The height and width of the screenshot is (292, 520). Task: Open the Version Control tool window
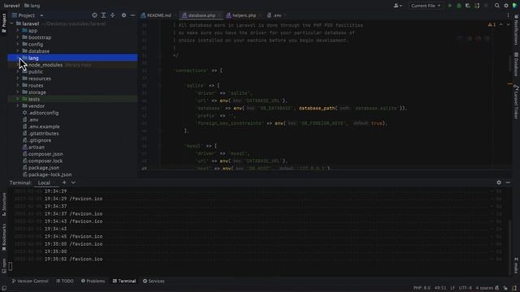tap(30, 281)
